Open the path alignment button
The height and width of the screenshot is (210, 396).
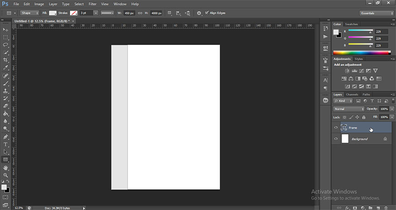point(178,13)
